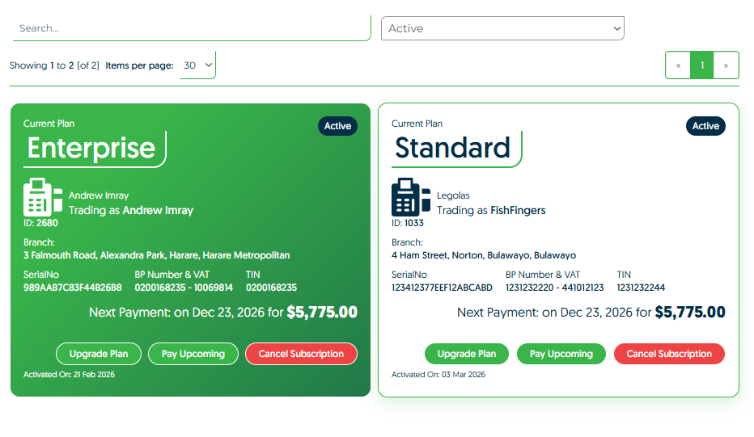Screen dimensions: 754x437
Task: Pay upcoming for the Enterprise subscription
Action: (x=193, y=354)
